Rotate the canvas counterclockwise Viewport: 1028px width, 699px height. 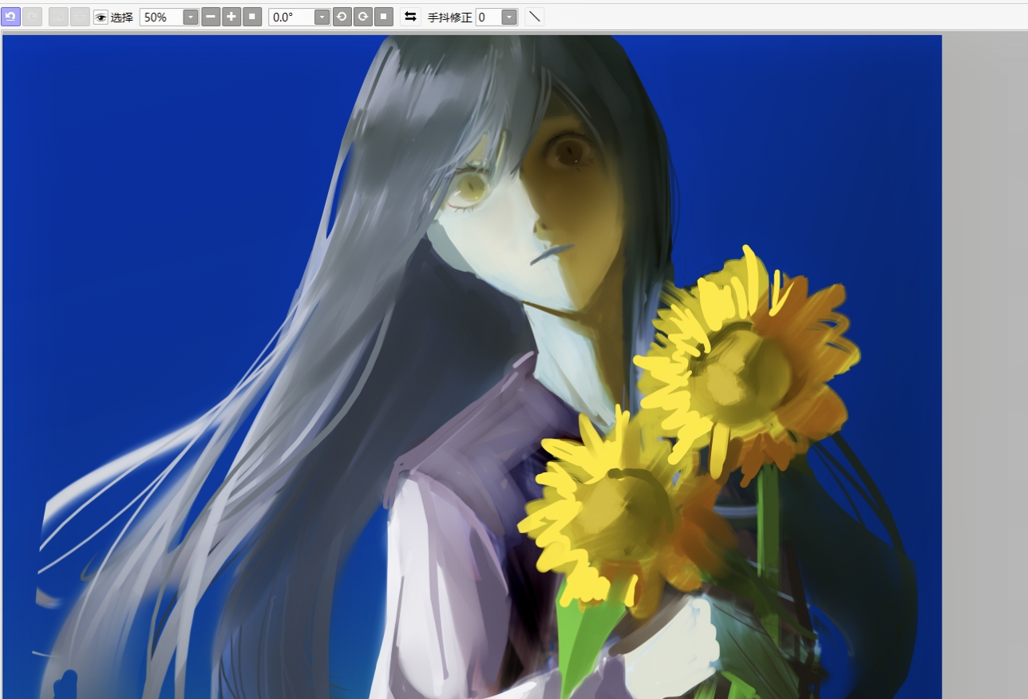[x=342, y=17]
